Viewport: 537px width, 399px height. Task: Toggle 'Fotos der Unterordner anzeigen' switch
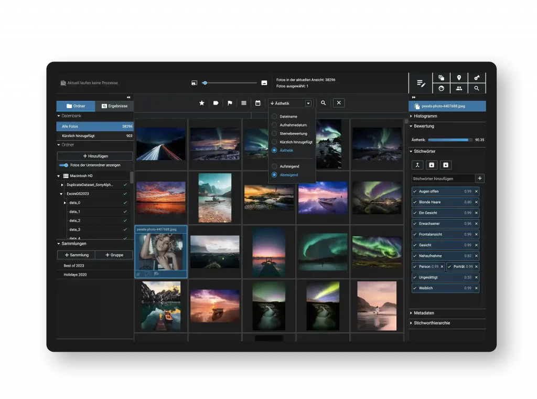pyautogui.click(x=64, y=165)
